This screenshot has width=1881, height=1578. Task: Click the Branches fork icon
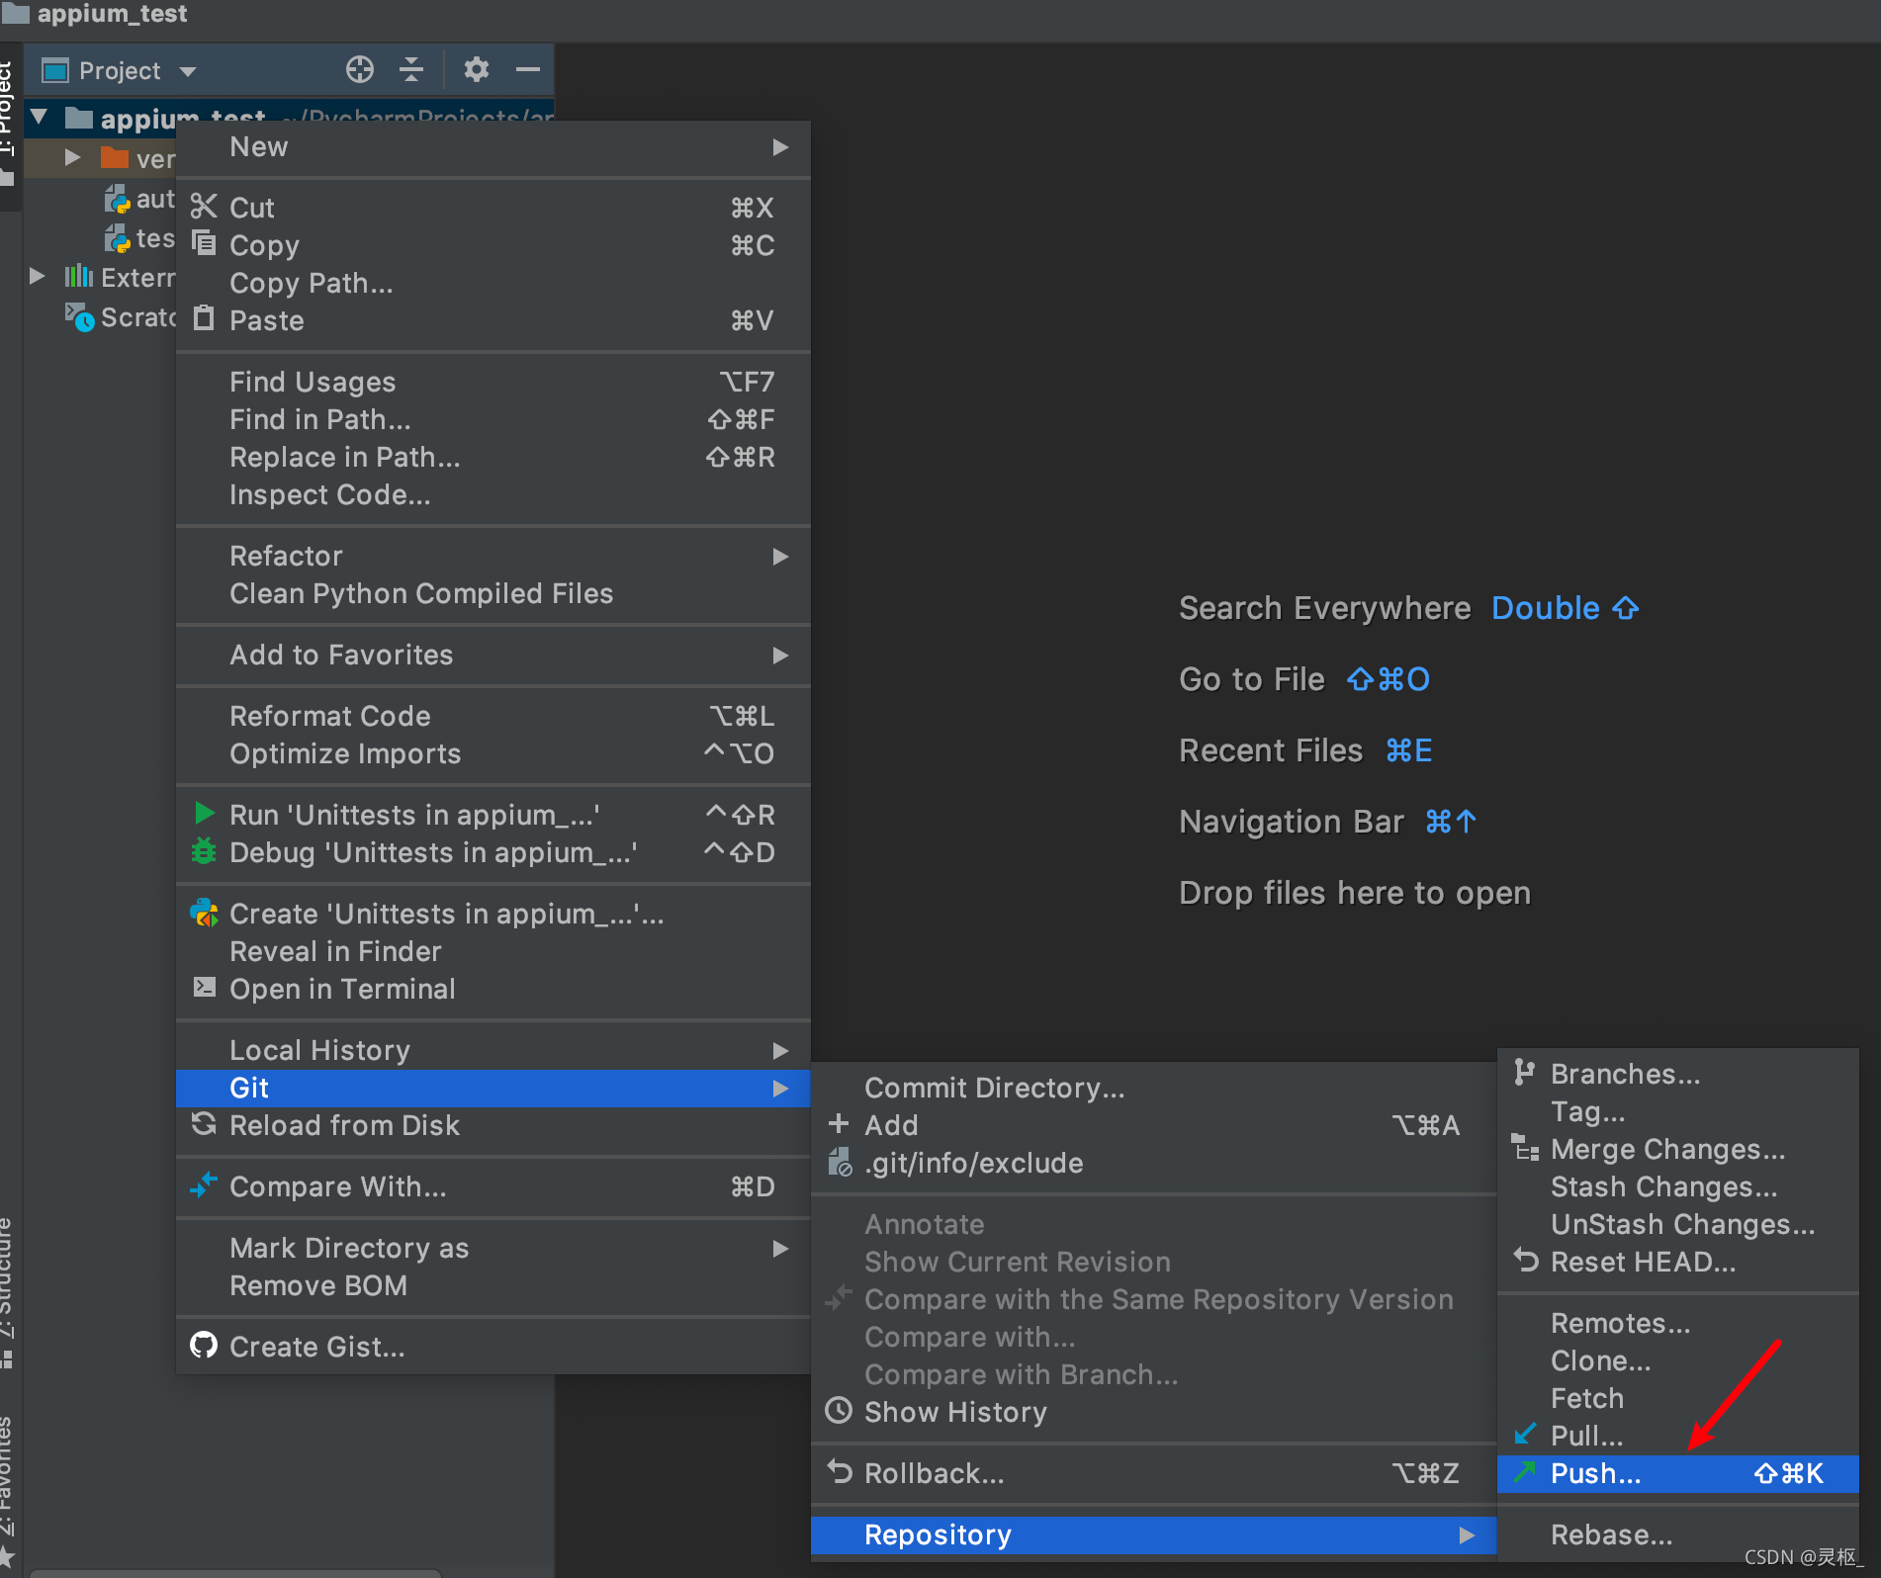[x=1524, y=1073]
